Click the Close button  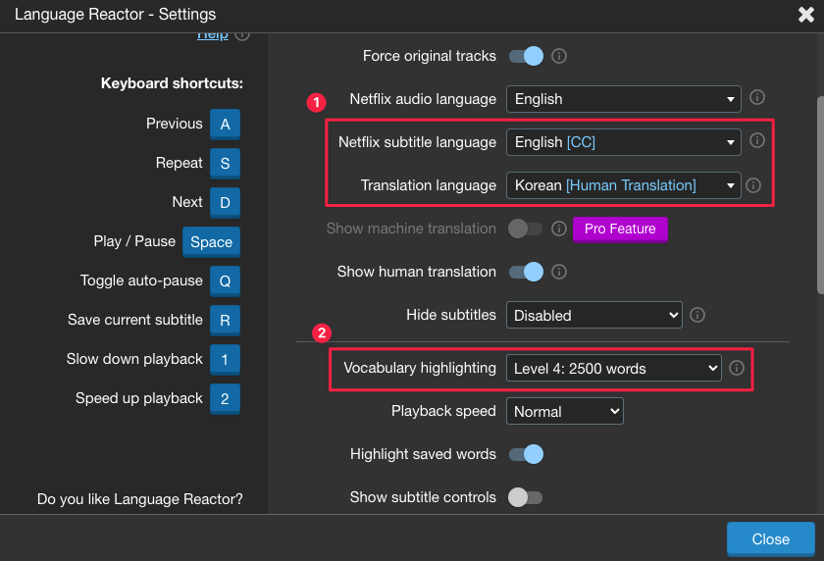(770, 539)
